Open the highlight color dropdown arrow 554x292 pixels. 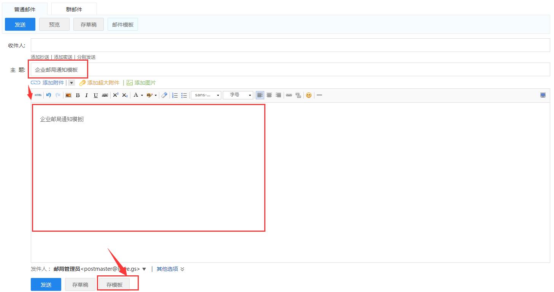[x=156, y=96]
